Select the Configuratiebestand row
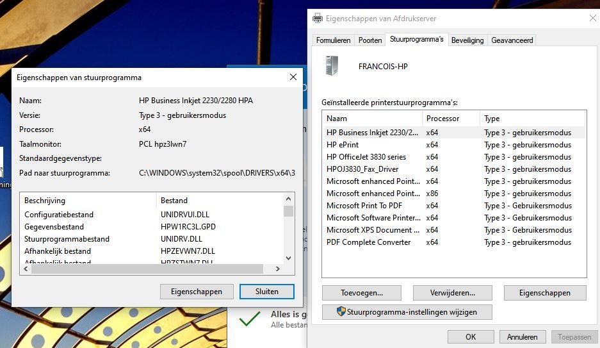The height and width of the screenshot is (348, 600). [152, 215]
